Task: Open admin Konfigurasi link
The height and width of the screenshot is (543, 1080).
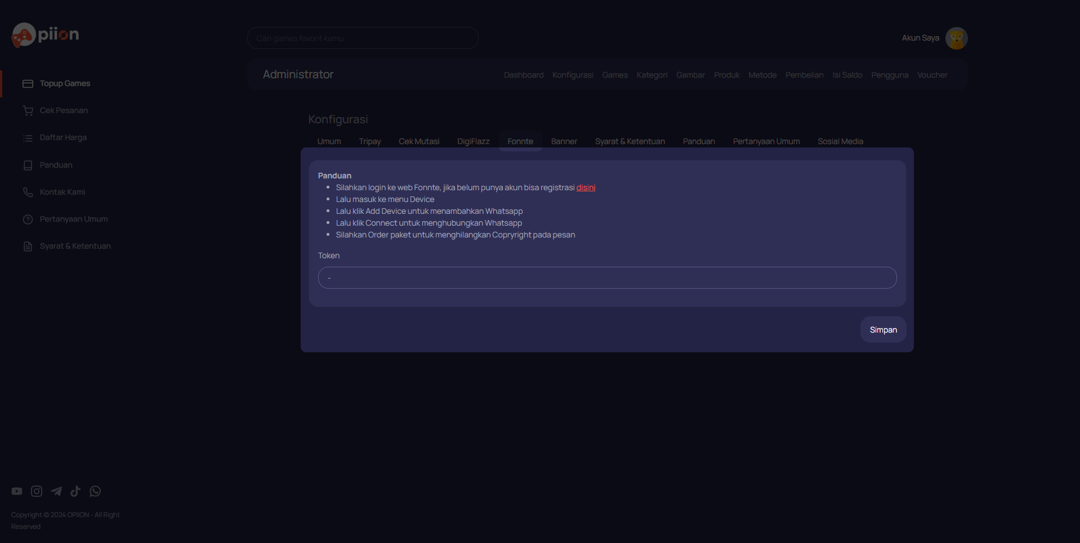Action: pyautogui.click(x=573, y=75)
